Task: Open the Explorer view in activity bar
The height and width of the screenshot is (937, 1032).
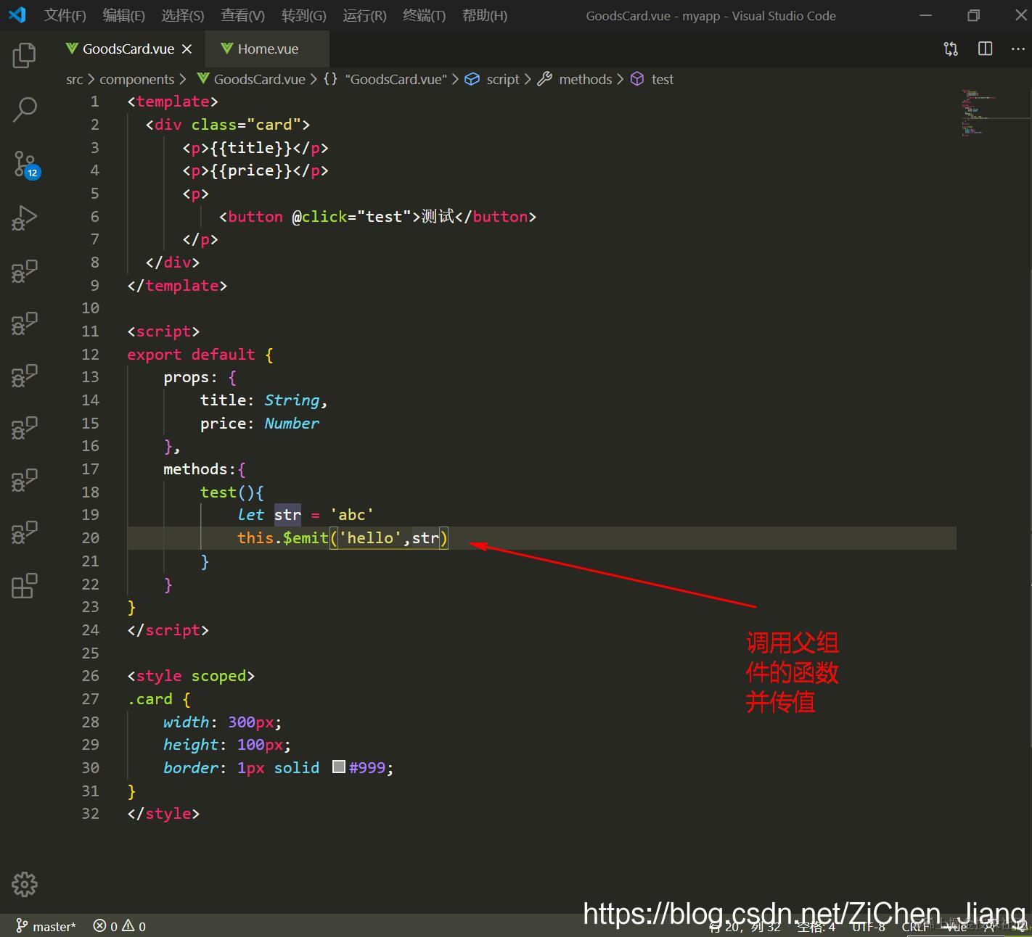Action: coord(25,56)
